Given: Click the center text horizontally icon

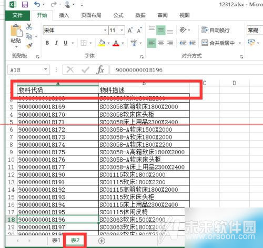Looking at the screenshot, I should (161, 43).
